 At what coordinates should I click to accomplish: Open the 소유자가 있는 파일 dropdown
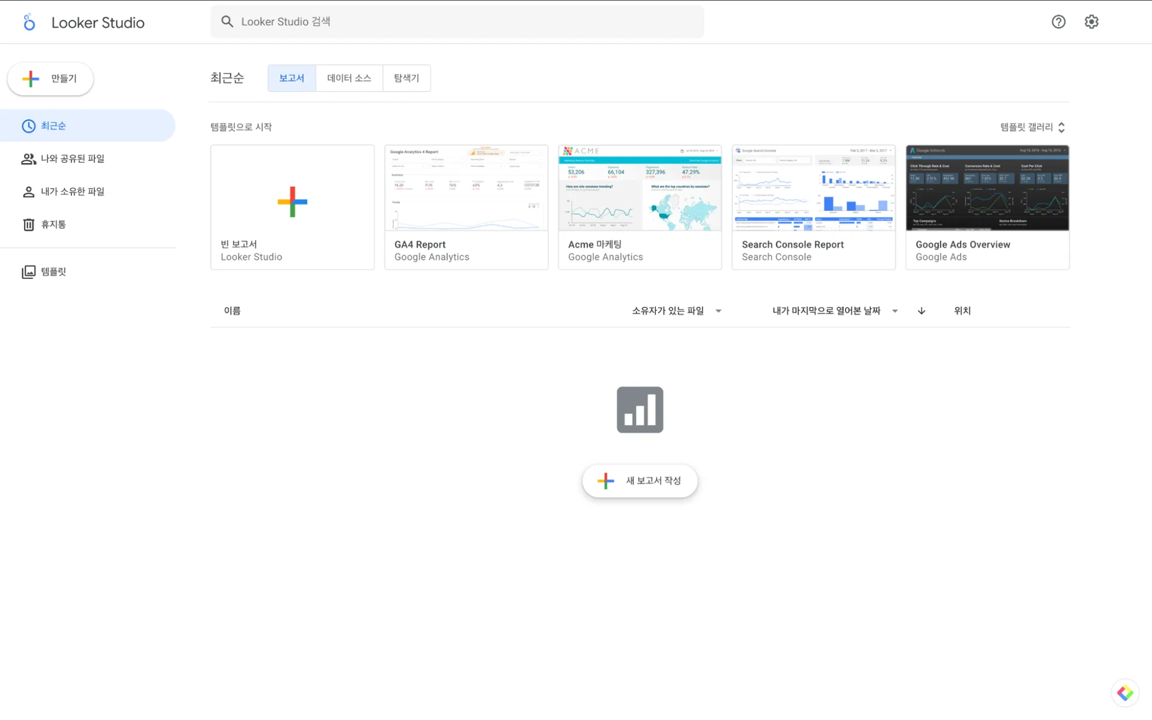675,311
